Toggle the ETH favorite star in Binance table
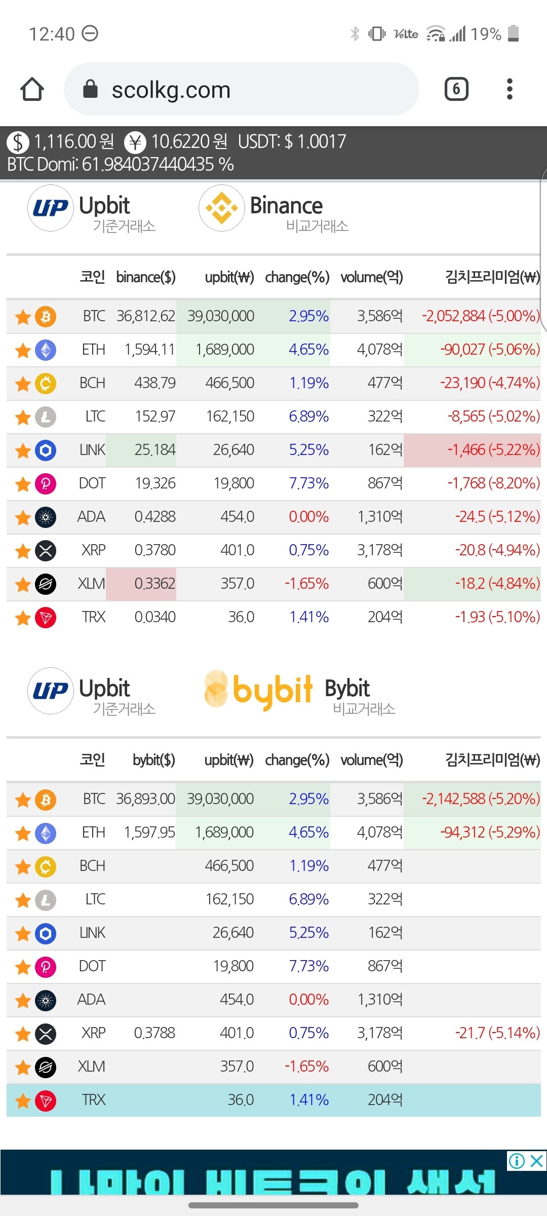 23,351
